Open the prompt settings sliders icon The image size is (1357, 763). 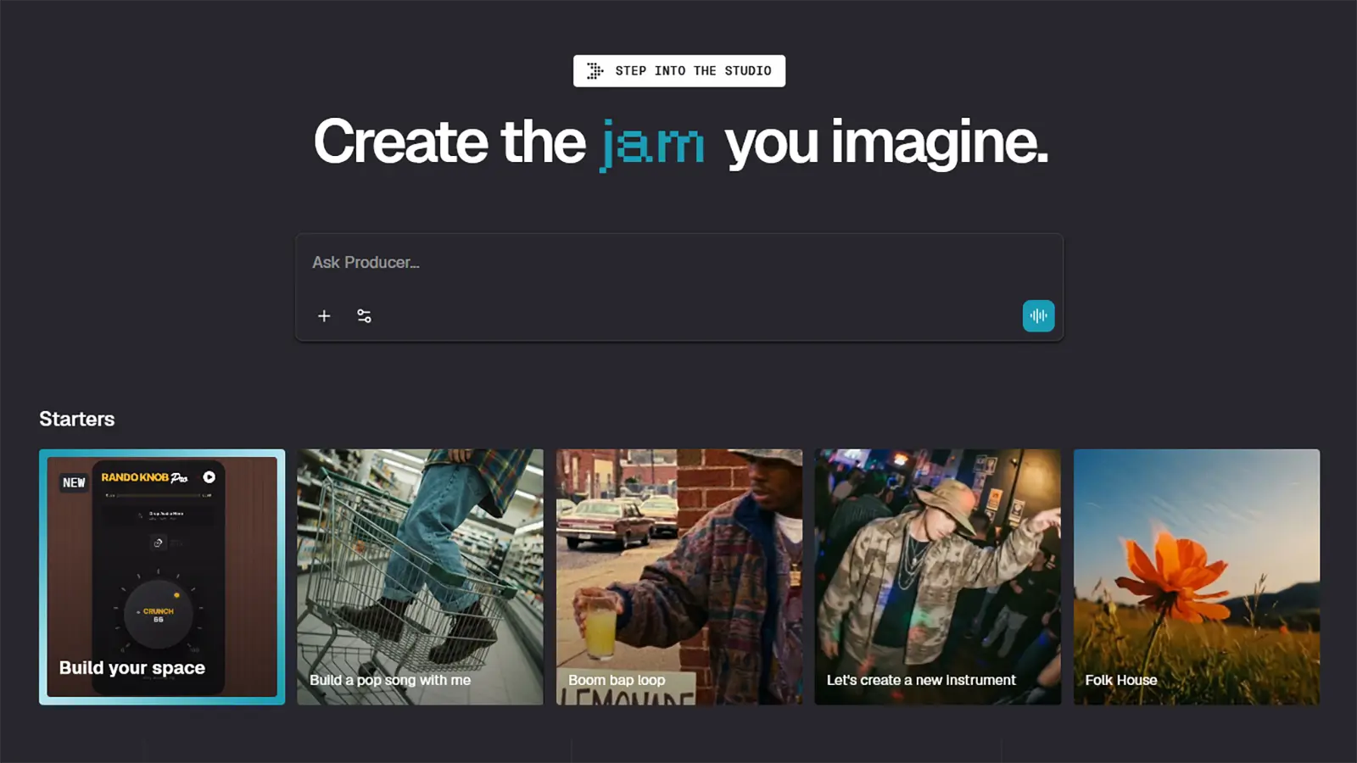[364, 316]
